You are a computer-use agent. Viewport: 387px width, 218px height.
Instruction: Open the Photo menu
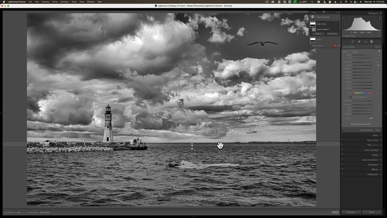[x=55, y=2]
